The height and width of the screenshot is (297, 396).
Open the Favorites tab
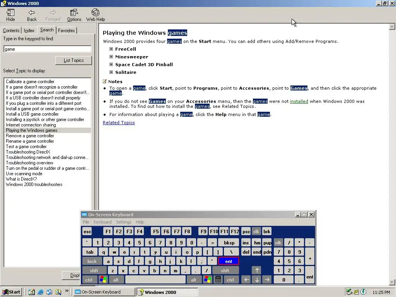click(67, 31)
